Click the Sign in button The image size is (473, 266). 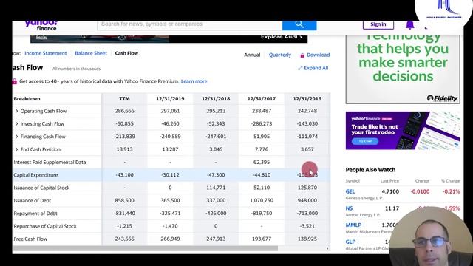pos(378,24)
